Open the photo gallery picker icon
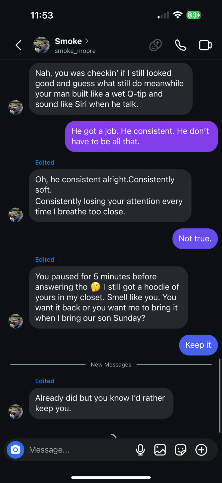The height and width of the screenshot is (483, 222). click(160, 450)
